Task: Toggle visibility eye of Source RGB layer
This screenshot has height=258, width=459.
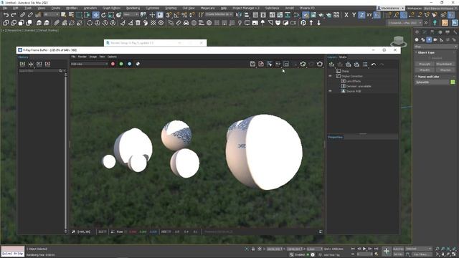Action: click(330, 91)
